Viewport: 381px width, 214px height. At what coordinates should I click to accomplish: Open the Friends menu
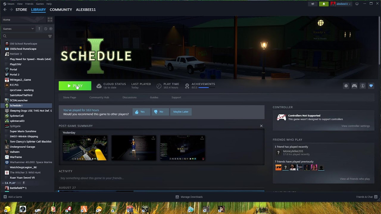pos(29,4)
